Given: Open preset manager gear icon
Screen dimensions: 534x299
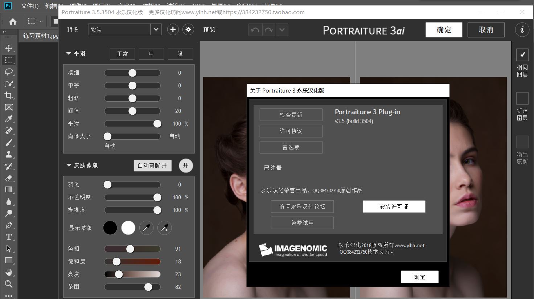Looking at the screenshot, I should point(188,30).
